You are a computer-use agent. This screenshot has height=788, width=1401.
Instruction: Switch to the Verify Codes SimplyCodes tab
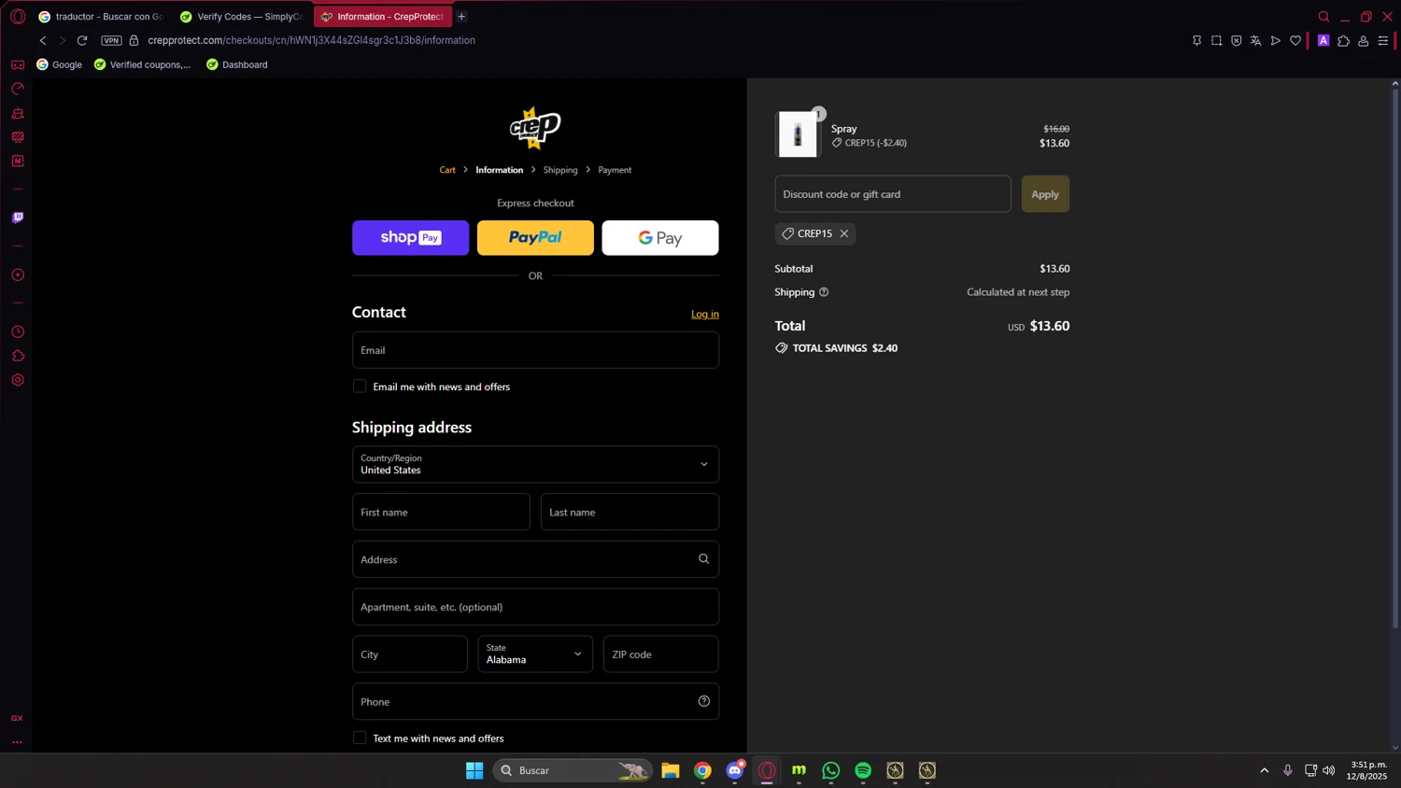(x=241, y=17)
